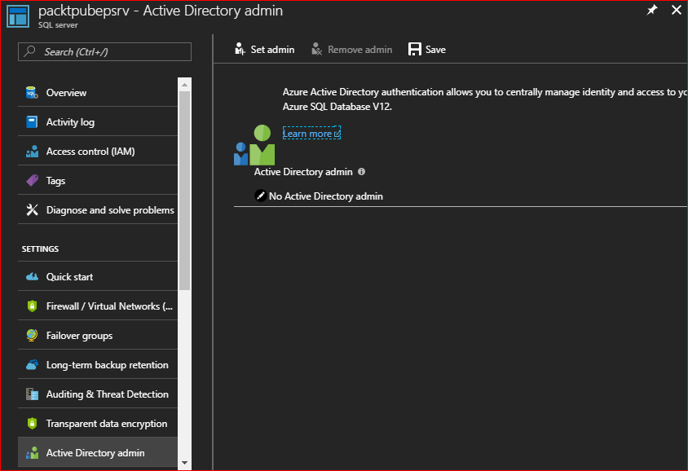Image resolution: width=688 pixels, height=471 pixels.
Task: Click the Transparent data encryption shield icon
Action: coord(32,424)
